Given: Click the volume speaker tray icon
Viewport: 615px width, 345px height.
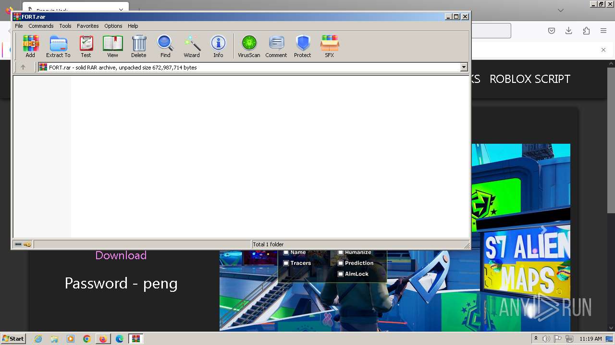Looking at the screenshot, I should pos(546,339).
